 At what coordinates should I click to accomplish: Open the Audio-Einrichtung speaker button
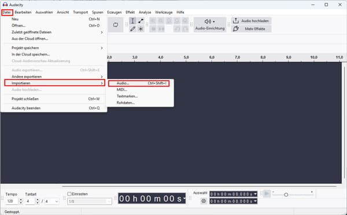pyautogui.click(x=210, y=25)
